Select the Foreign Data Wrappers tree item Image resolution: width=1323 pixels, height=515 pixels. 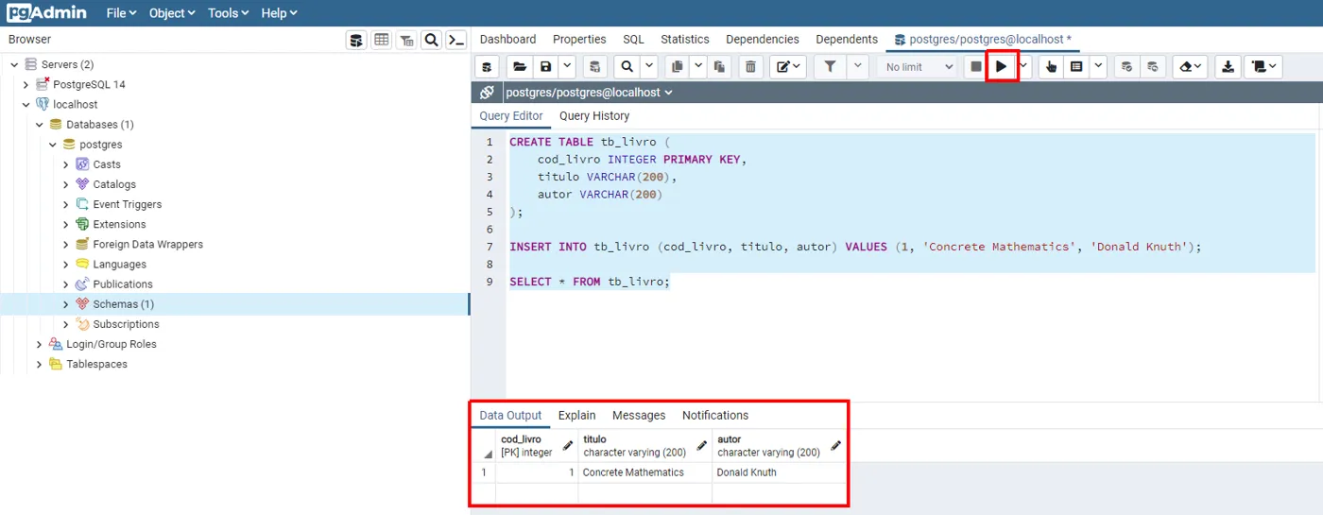point(147,244)
